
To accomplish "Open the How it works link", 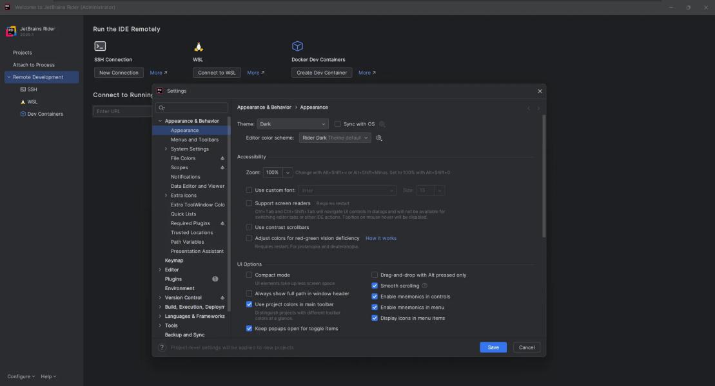I will pos(381,238).
